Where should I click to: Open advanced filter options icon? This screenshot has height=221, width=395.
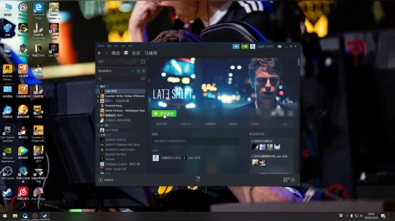tap(143, 79)
